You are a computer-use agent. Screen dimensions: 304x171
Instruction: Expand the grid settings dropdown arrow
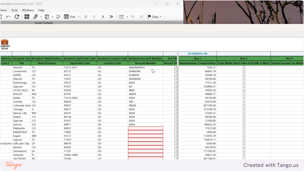tap(127, 17)
